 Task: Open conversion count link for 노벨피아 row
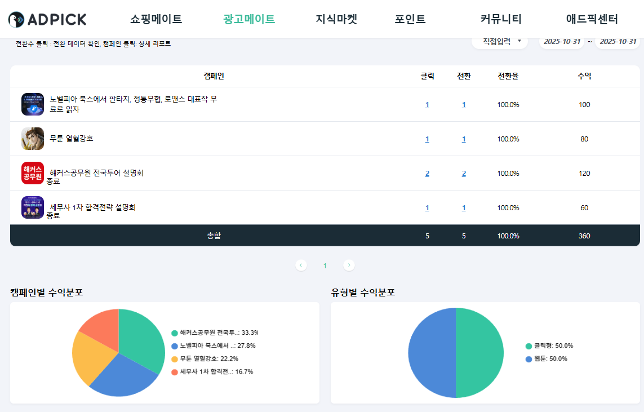point(464,105)
